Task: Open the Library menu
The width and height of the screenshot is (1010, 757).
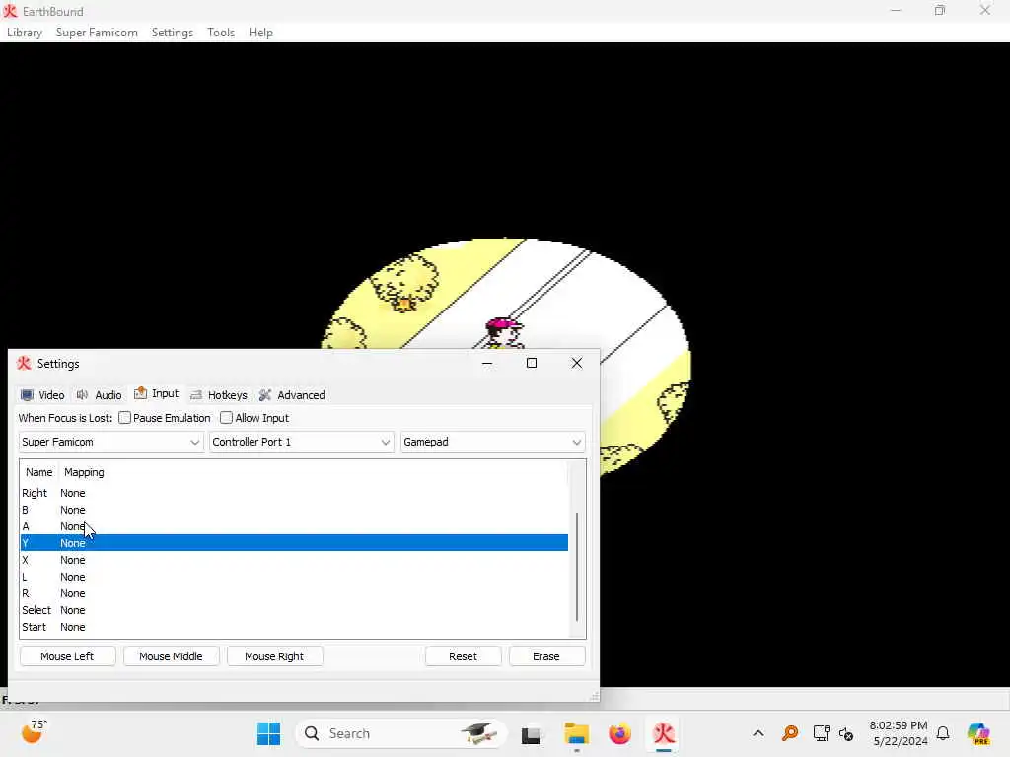Action: [25, 33]
